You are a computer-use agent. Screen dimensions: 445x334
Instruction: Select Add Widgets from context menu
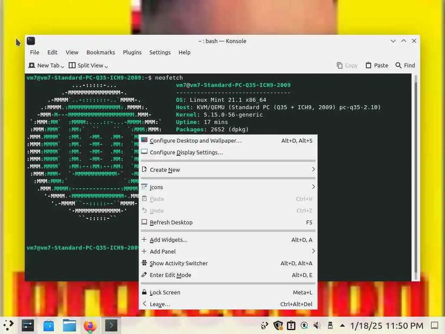[228, 240]
